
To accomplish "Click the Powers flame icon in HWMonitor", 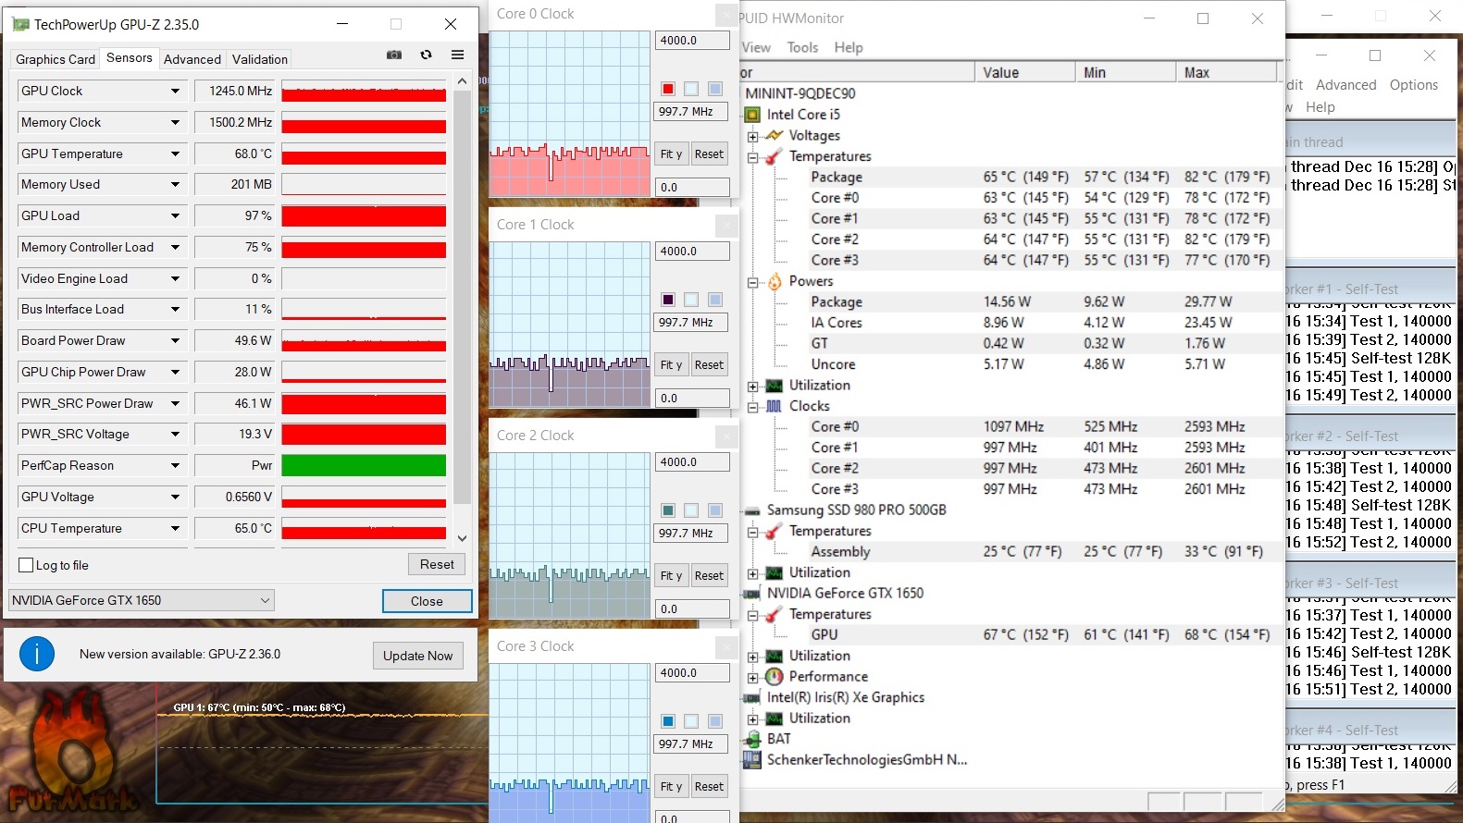I will 775,281.
